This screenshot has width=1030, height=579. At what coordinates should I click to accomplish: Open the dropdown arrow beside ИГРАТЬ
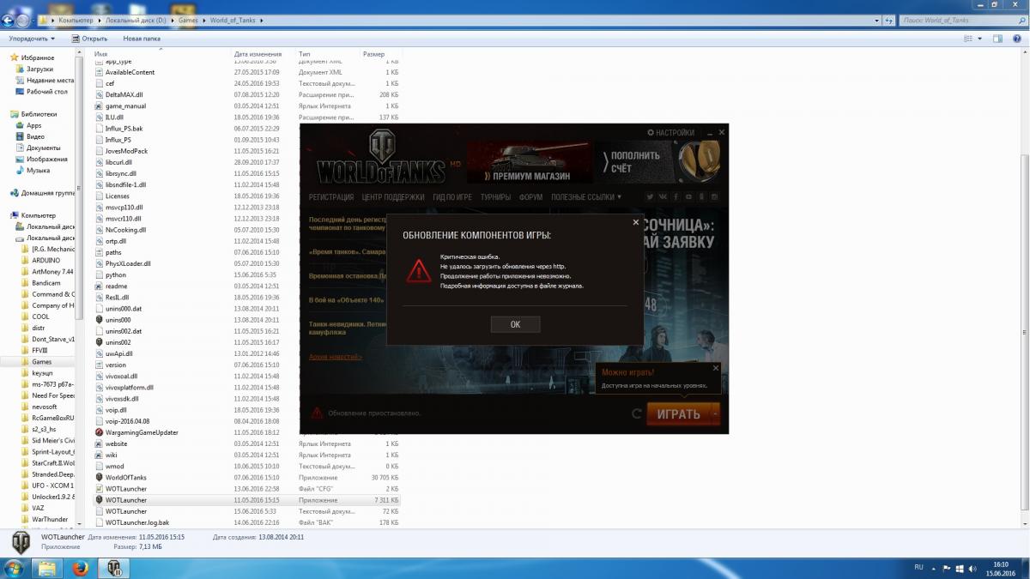[x=715, y=413]
